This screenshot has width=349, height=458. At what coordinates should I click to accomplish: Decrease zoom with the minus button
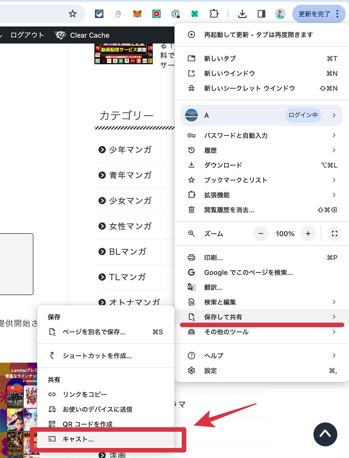click(x=261, y=234)
